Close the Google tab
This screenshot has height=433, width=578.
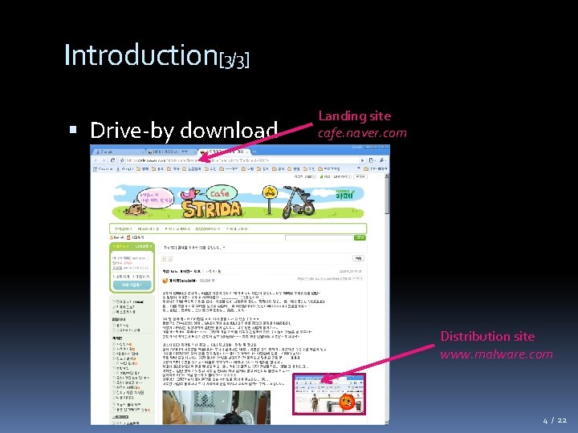click(x=142, y=152)
